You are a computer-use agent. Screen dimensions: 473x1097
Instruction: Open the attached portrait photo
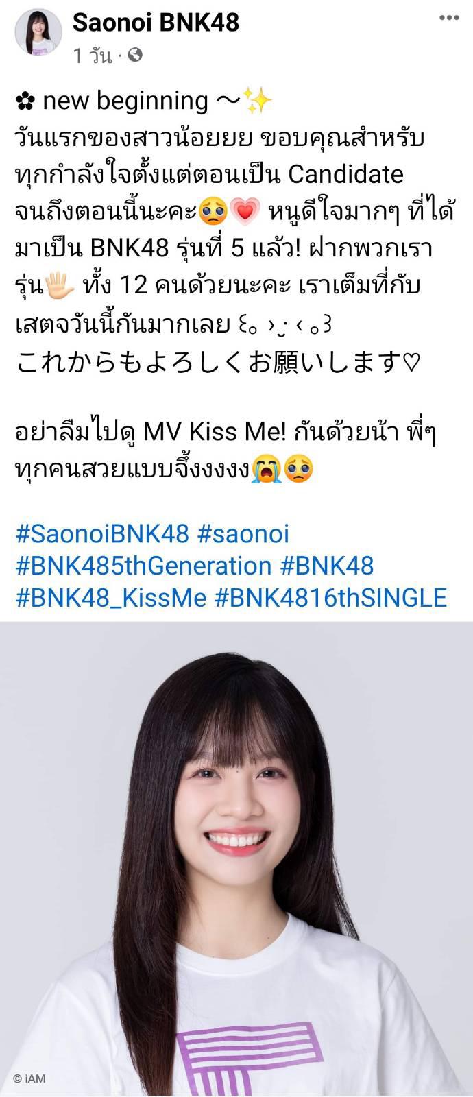click(236, 859)
